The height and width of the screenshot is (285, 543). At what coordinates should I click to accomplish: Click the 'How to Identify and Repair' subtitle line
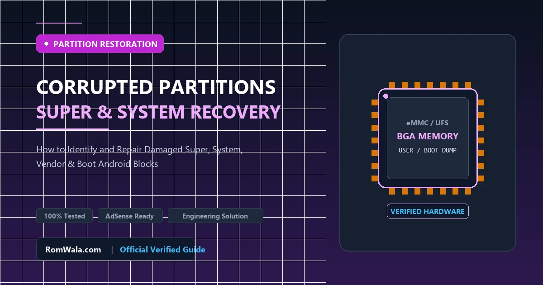pyautogui.click(x=139, y=149)
